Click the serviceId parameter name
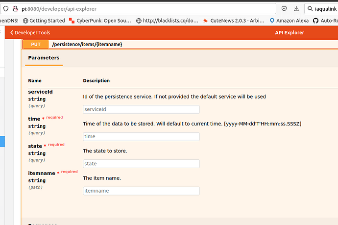 point(40,92)
